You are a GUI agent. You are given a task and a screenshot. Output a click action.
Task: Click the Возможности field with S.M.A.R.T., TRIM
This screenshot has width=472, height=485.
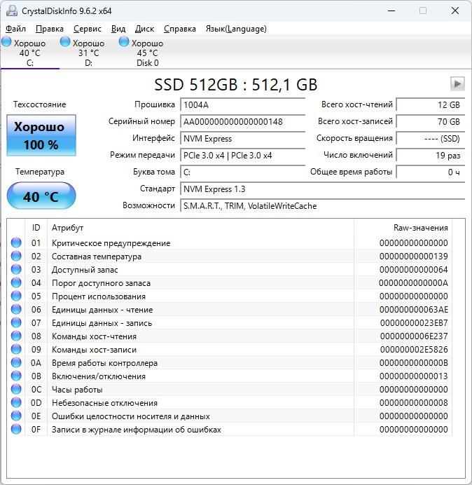click(322, 205)
